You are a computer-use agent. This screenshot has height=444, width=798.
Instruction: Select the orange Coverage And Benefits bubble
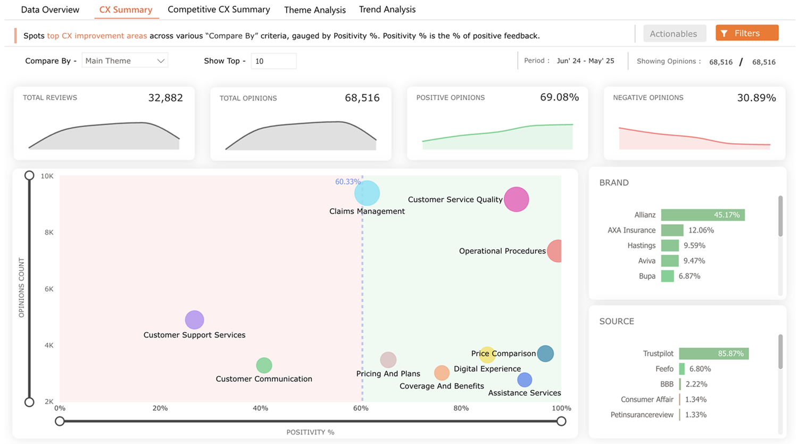tap(442, 373)
